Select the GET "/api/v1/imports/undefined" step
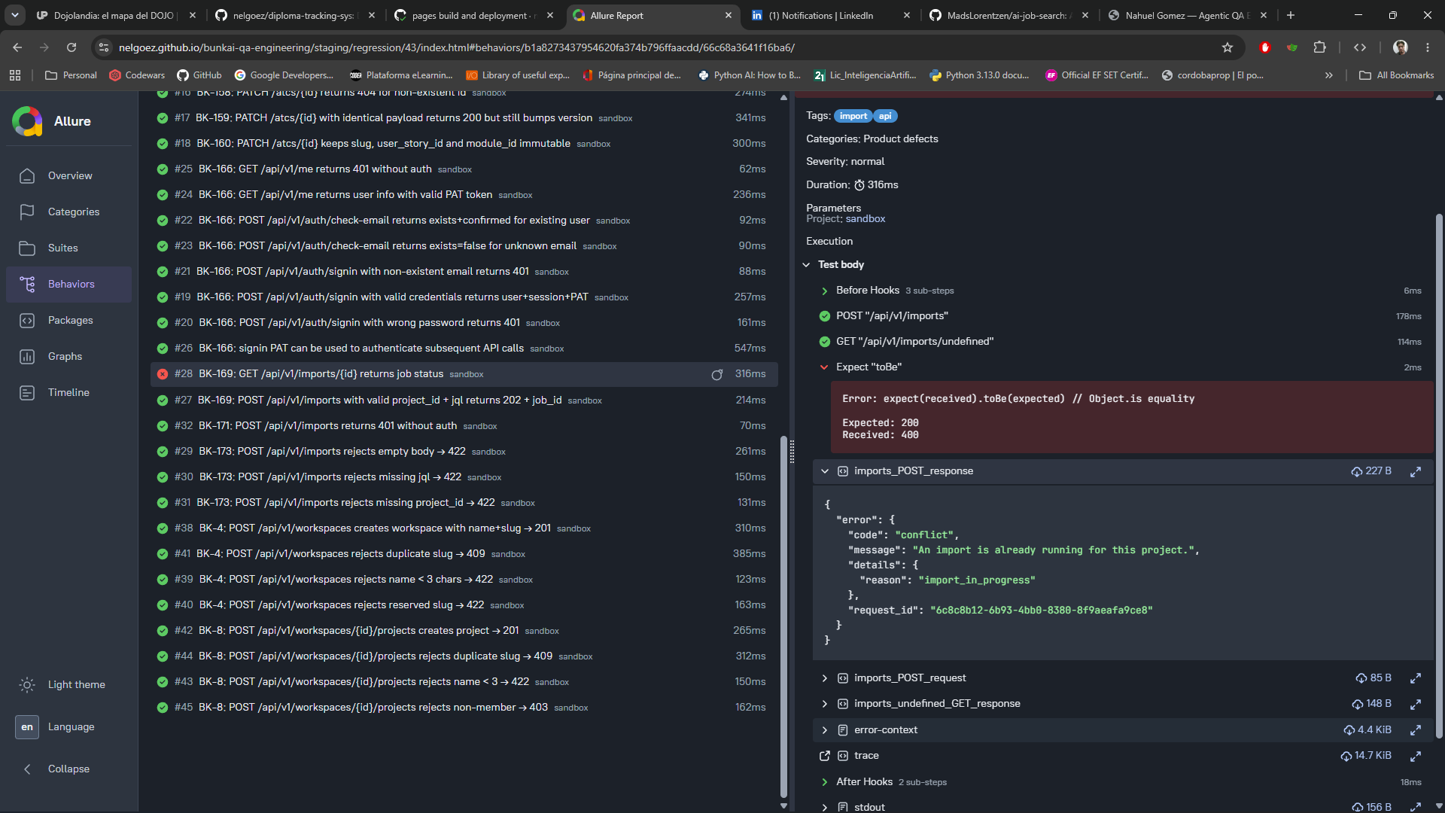The width and height of the screenshot is (1445, 813). [x=914, y=342]
